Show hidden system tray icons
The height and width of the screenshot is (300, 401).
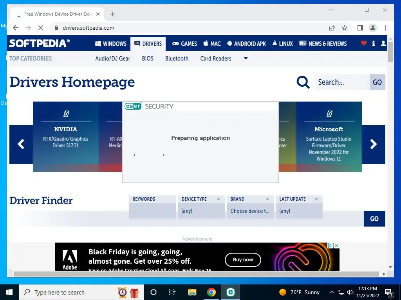(x=331, y=292)
